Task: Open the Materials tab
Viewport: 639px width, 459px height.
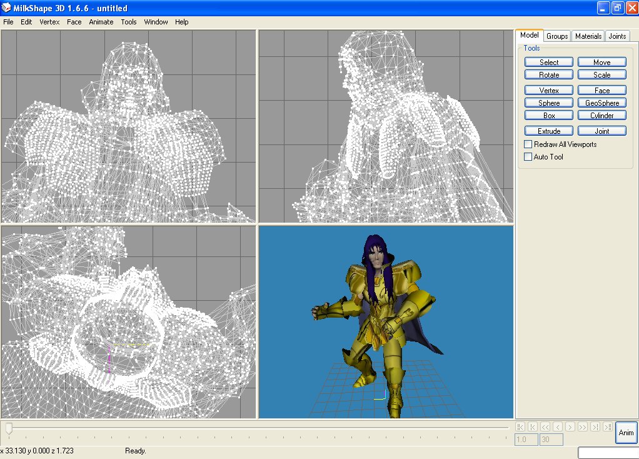Action: [x=588, y=36]
